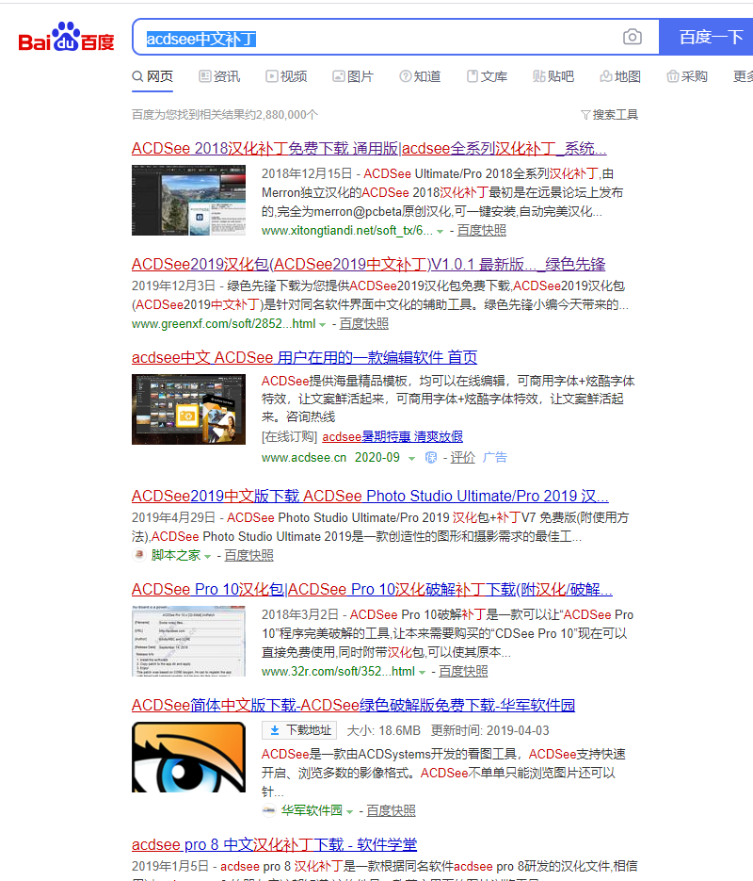Click the filter icon beside 搜索工具
Viewport: 753px width, 881px height.
click(x=585, y=115)
